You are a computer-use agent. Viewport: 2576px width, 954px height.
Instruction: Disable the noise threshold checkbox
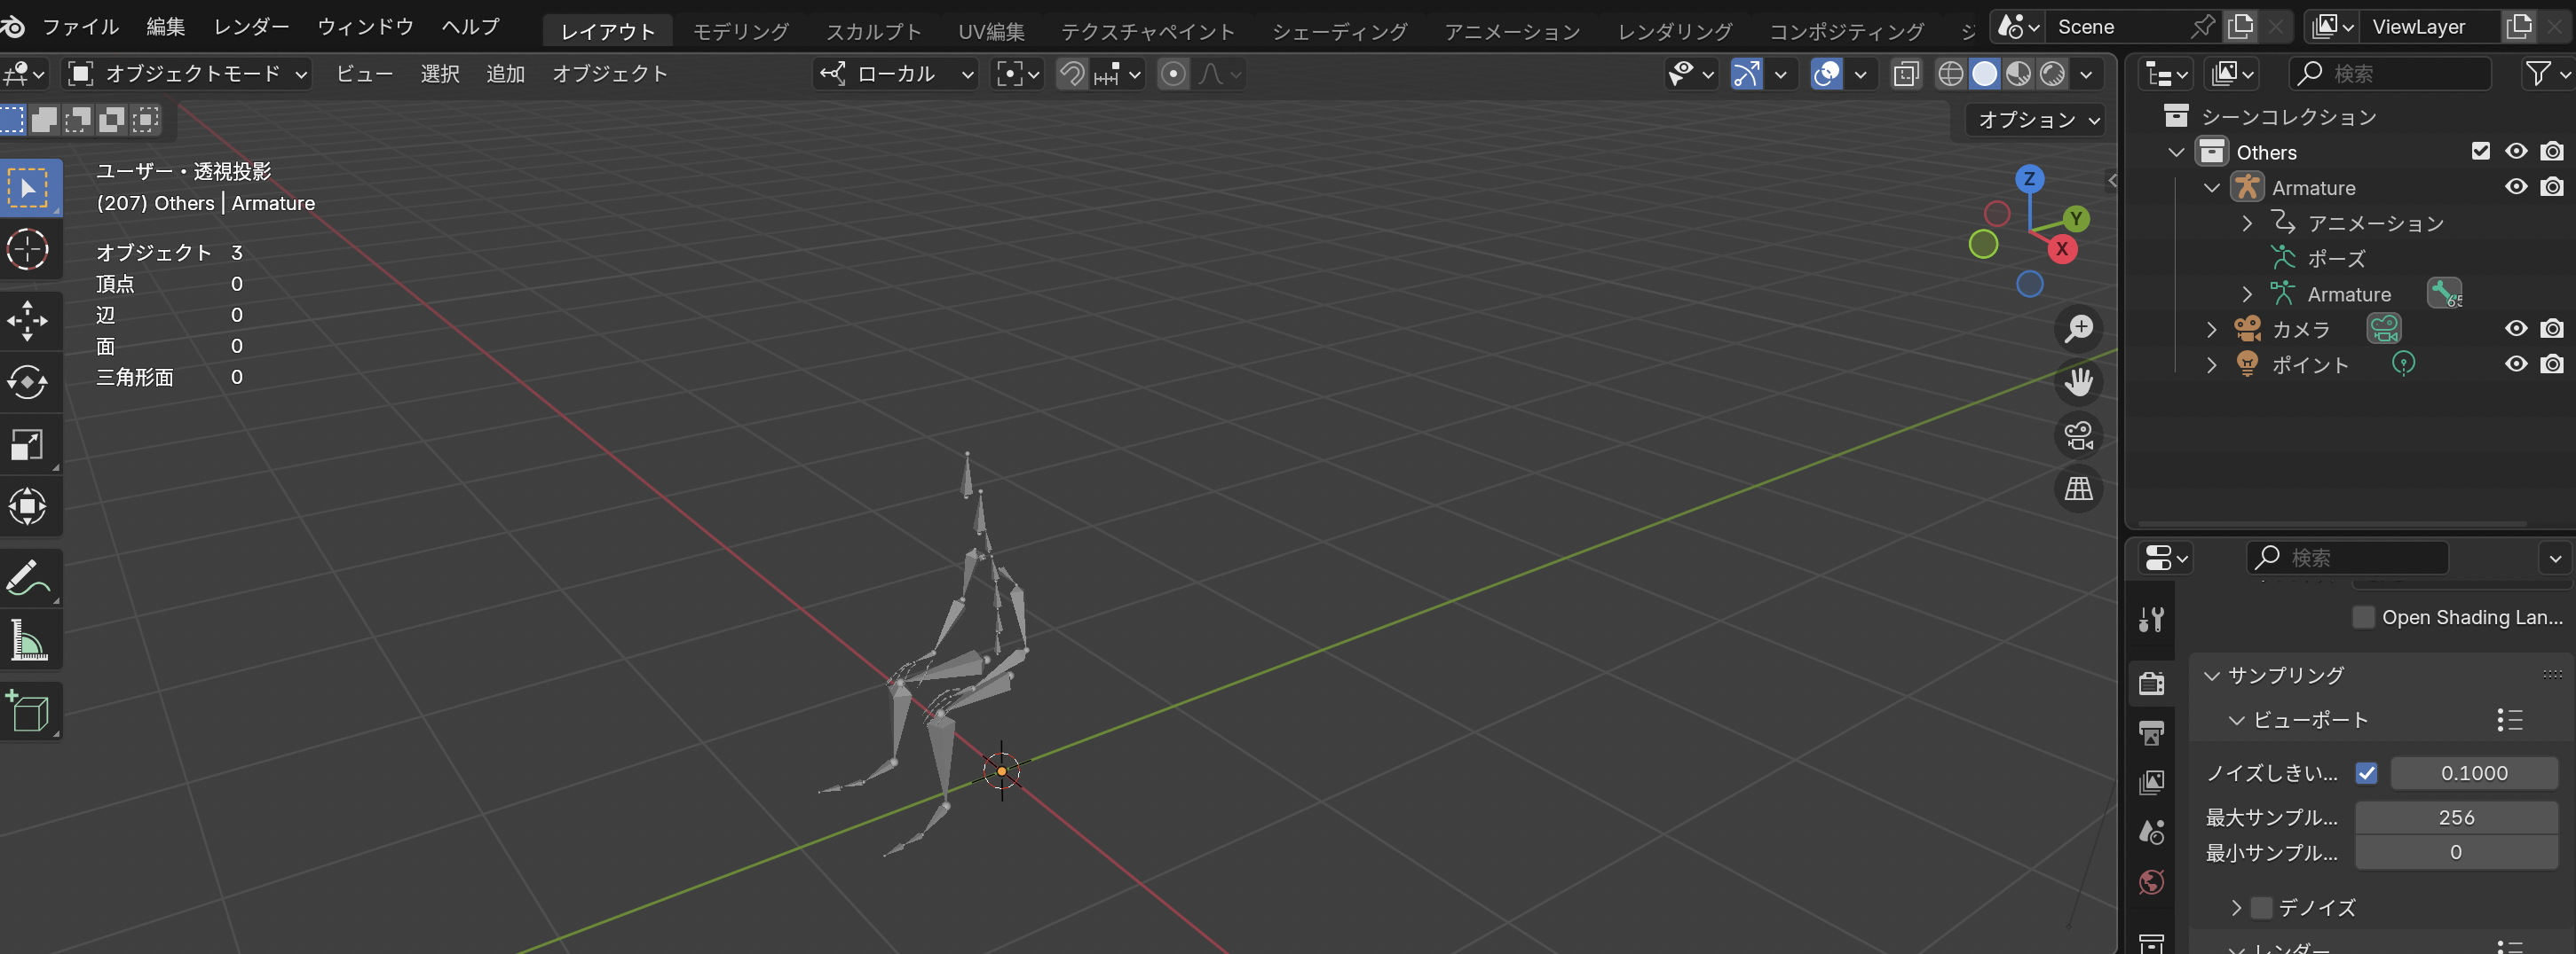tap(2366, 773)
